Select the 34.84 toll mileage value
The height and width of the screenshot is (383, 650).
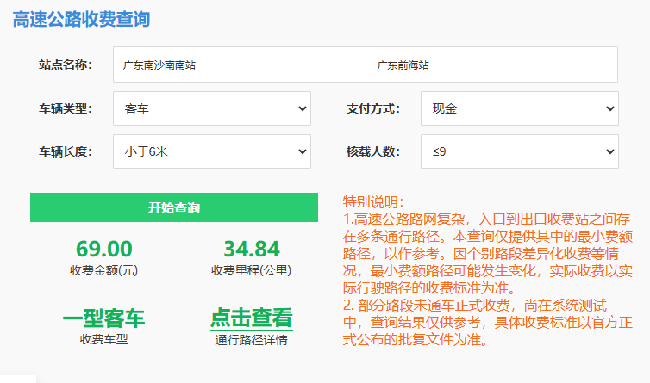click(x=252, y=249)
